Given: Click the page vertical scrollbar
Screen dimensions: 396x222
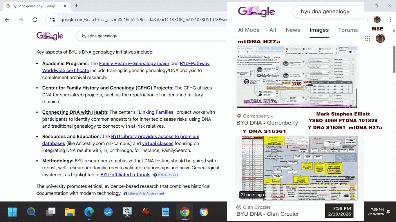Looking at the screenshot, I should [x=394, y=59].
